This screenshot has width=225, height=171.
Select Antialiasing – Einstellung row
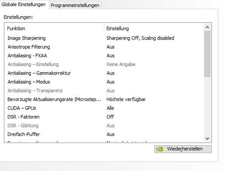pyautogui.click(x=104, y=64)
